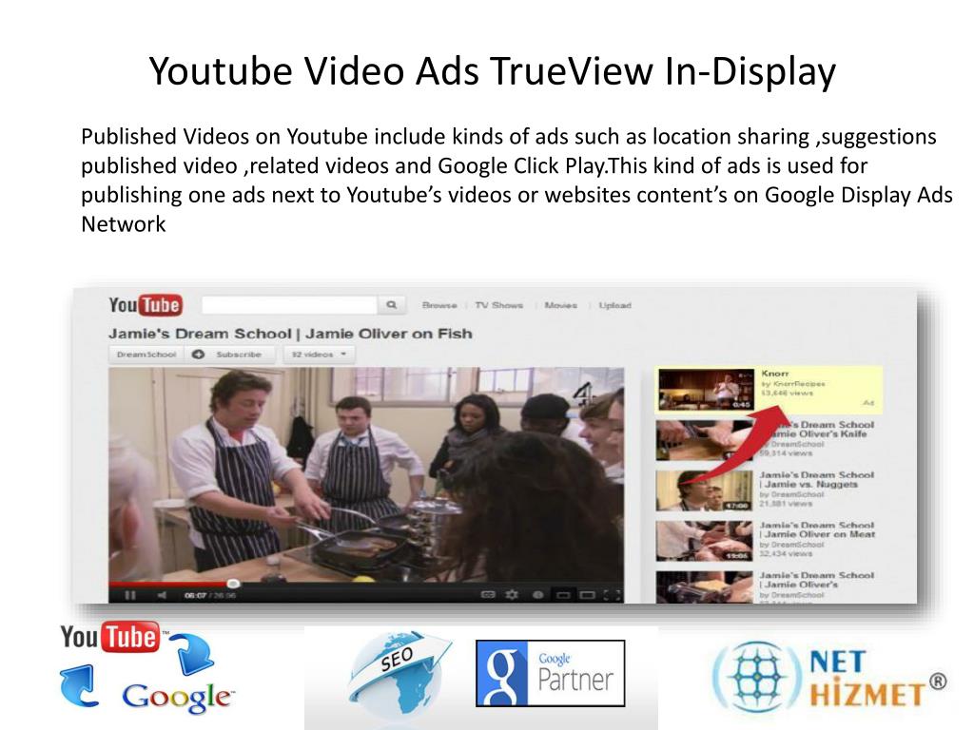Subscribe to the DreamSchool channel
This screenshot has height=730, width=974.
[x=230, y=355]
